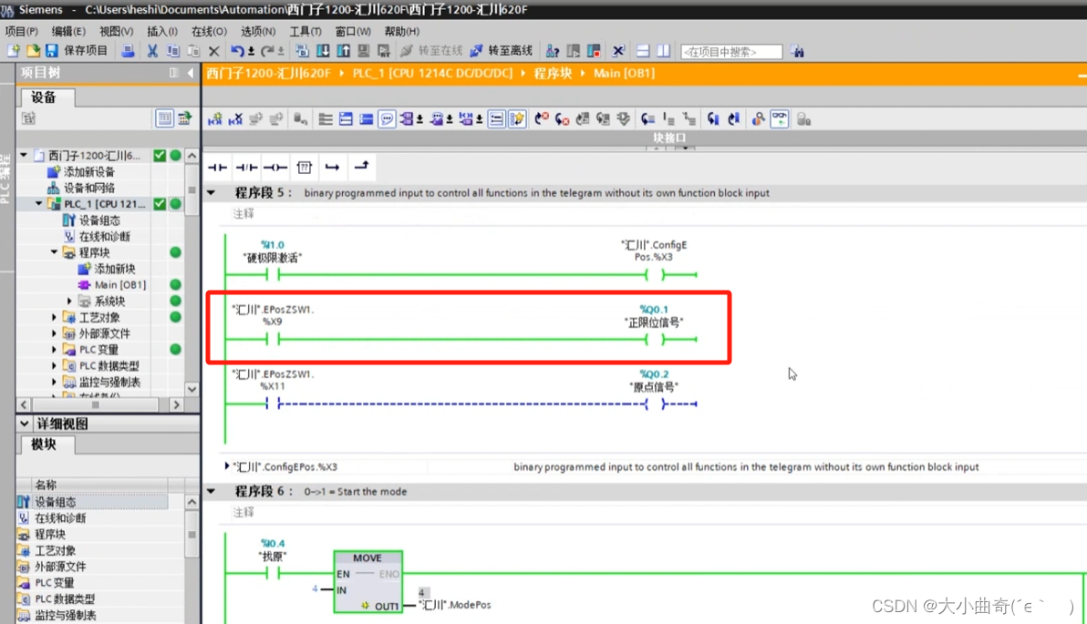Toggle the monitoring glasses icon

point(779,119)
